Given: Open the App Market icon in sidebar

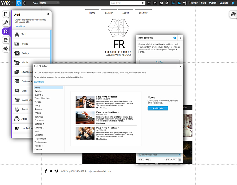Looking at the screenshot, I should pos(6,40).
